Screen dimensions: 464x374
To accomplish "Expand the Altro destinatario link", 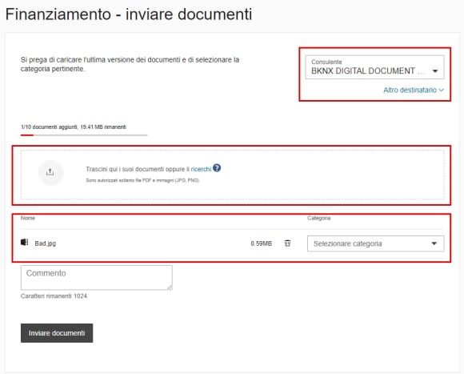I will point(414,90).
